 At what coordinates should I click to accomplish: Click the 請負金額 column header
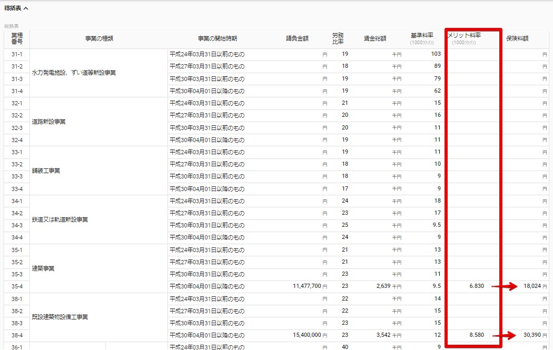pyautogui.click(x=297, y=38)
